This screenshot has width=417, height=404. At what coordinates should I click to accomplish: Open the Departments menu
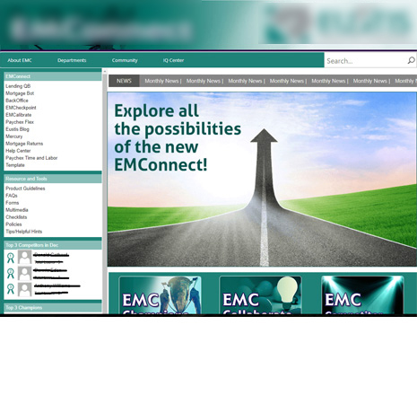coord(72,60)
